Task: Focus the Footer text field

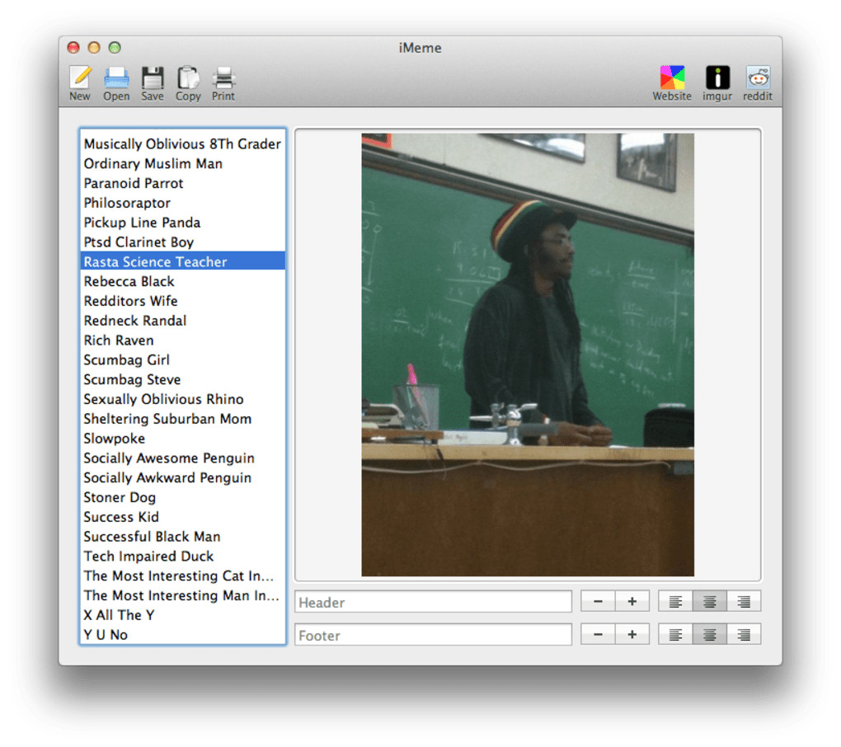Action: point(433,635)
